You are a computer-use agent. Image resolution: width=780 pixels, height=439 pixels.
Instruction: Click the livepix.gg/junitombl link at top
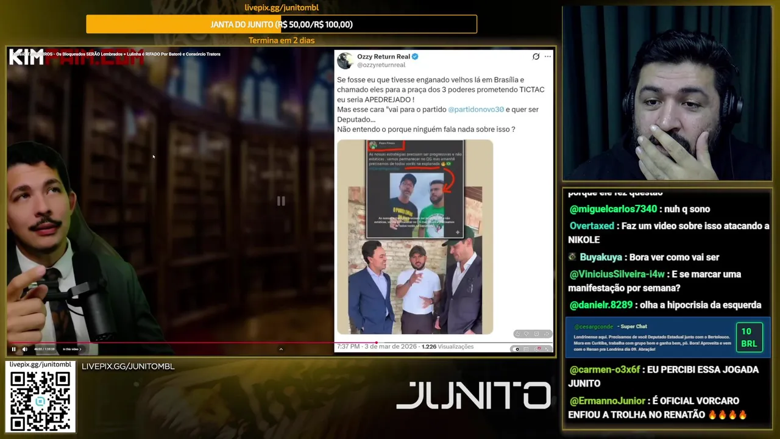coord(282,8)
